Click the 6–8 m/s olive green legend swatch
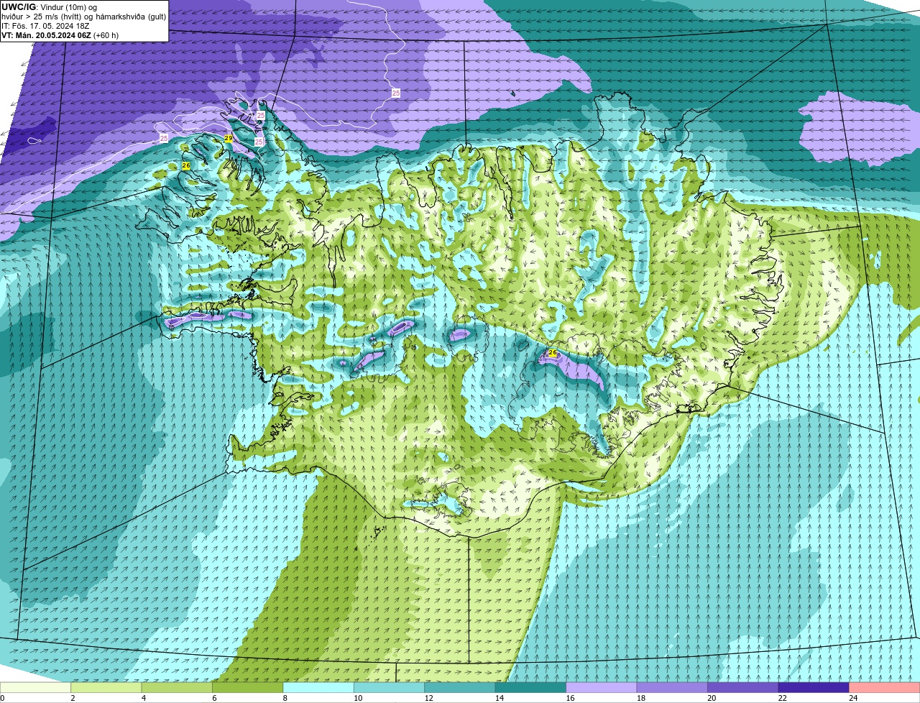Viewport: 920px width, 703px height. click(248, 687)
